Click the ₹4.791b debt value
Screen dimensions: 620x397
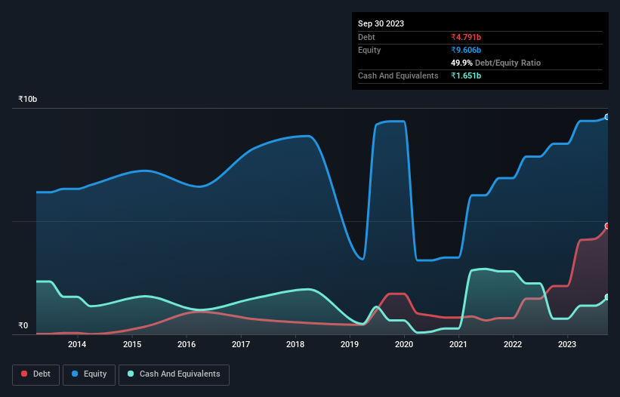pos(466,37)
